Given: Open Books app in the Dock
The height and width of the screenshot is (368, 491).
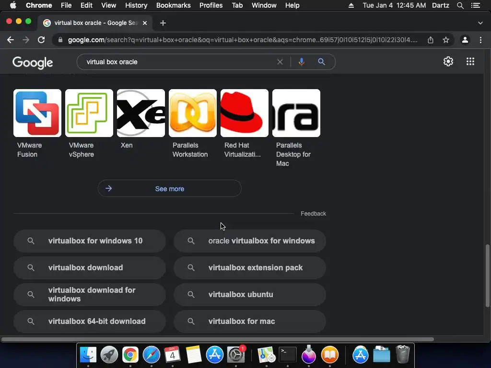Looking at the screenshot, I should (330, 355).
